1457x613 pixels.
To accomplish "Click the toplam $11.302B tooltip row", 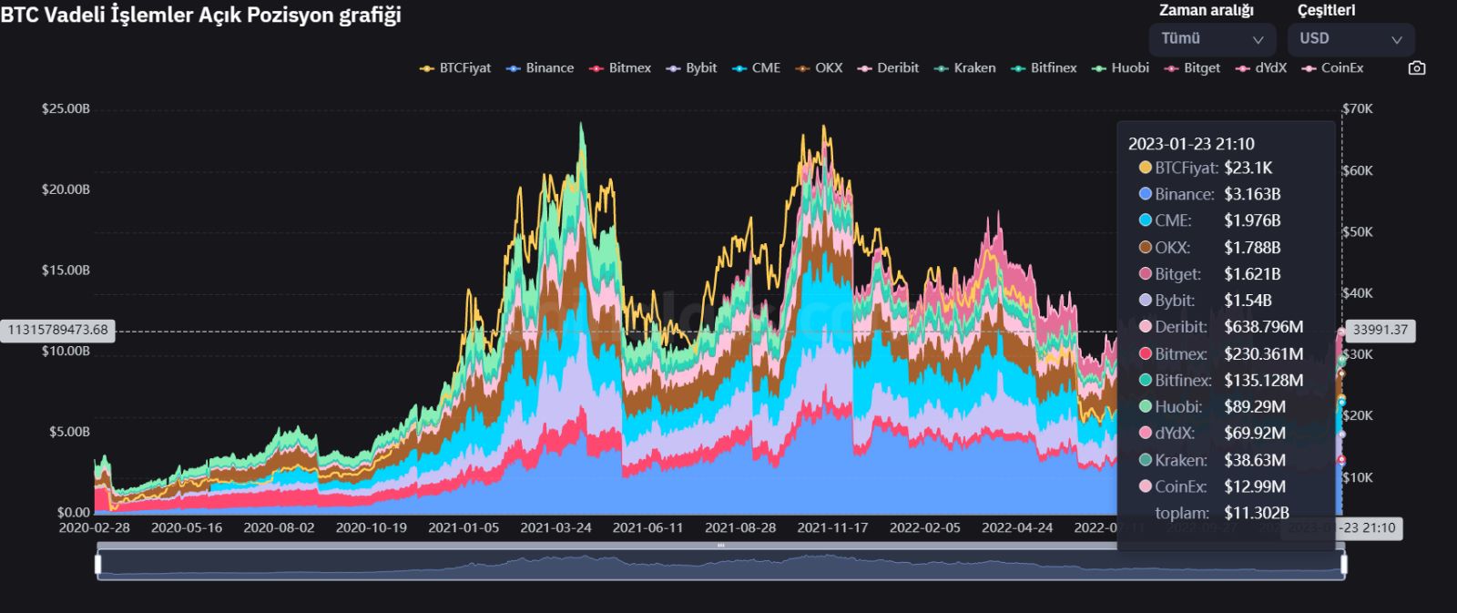I will [x=1222, y=513].
